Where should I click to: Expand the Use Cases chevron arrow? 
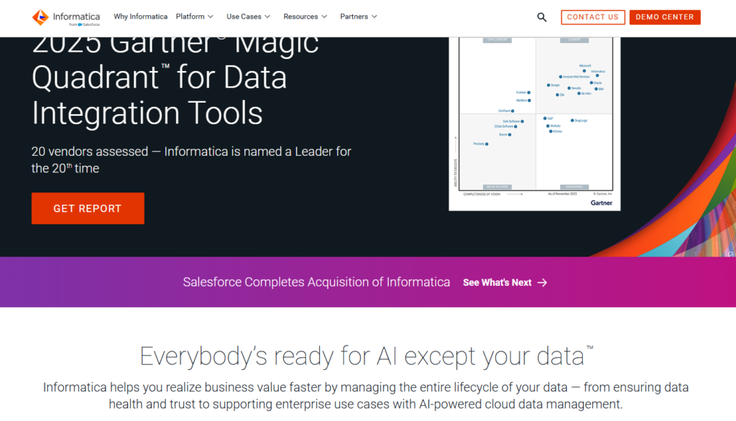267,17
